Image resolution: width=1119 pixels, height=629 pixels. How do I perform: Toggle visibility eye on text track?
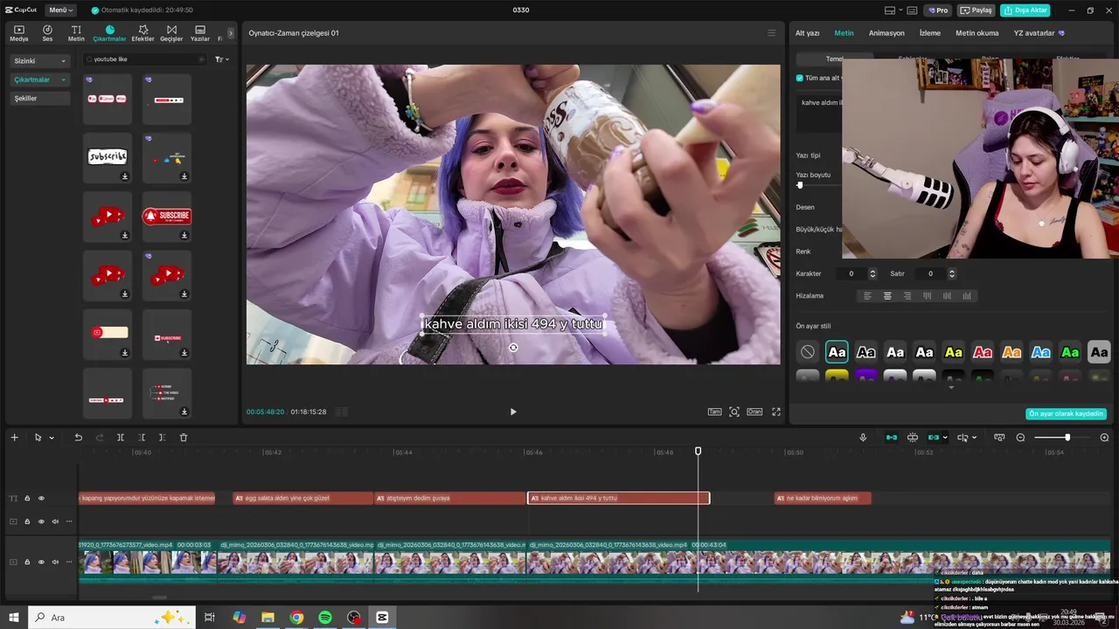(x=41, y=498)
